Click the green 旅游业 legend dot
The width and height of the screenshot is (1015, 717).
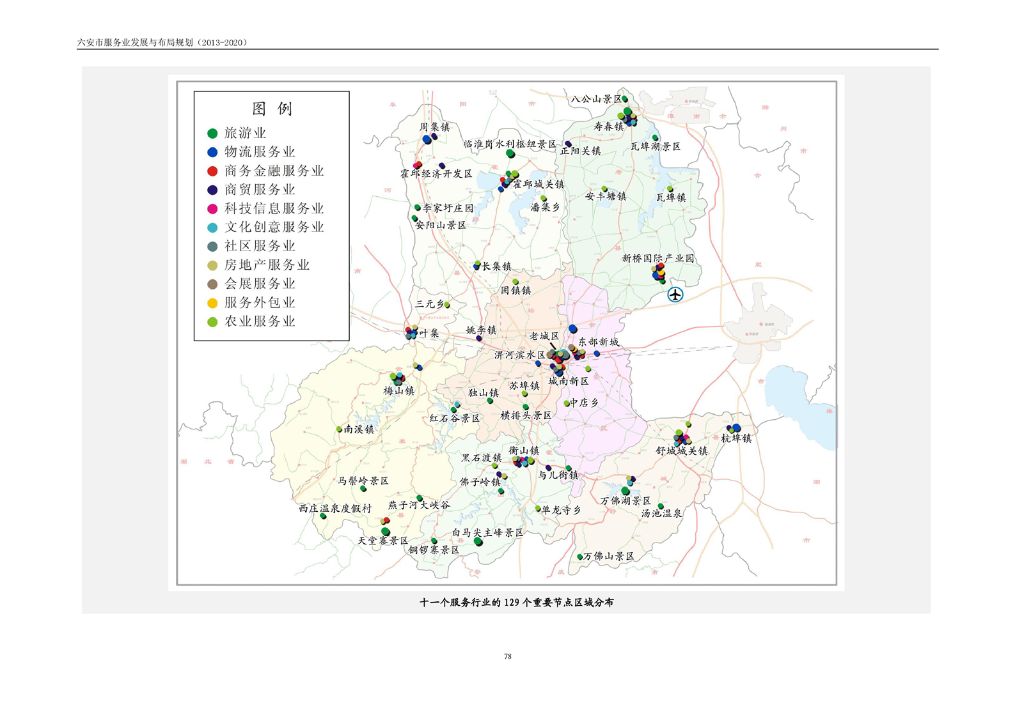(212, 134)
